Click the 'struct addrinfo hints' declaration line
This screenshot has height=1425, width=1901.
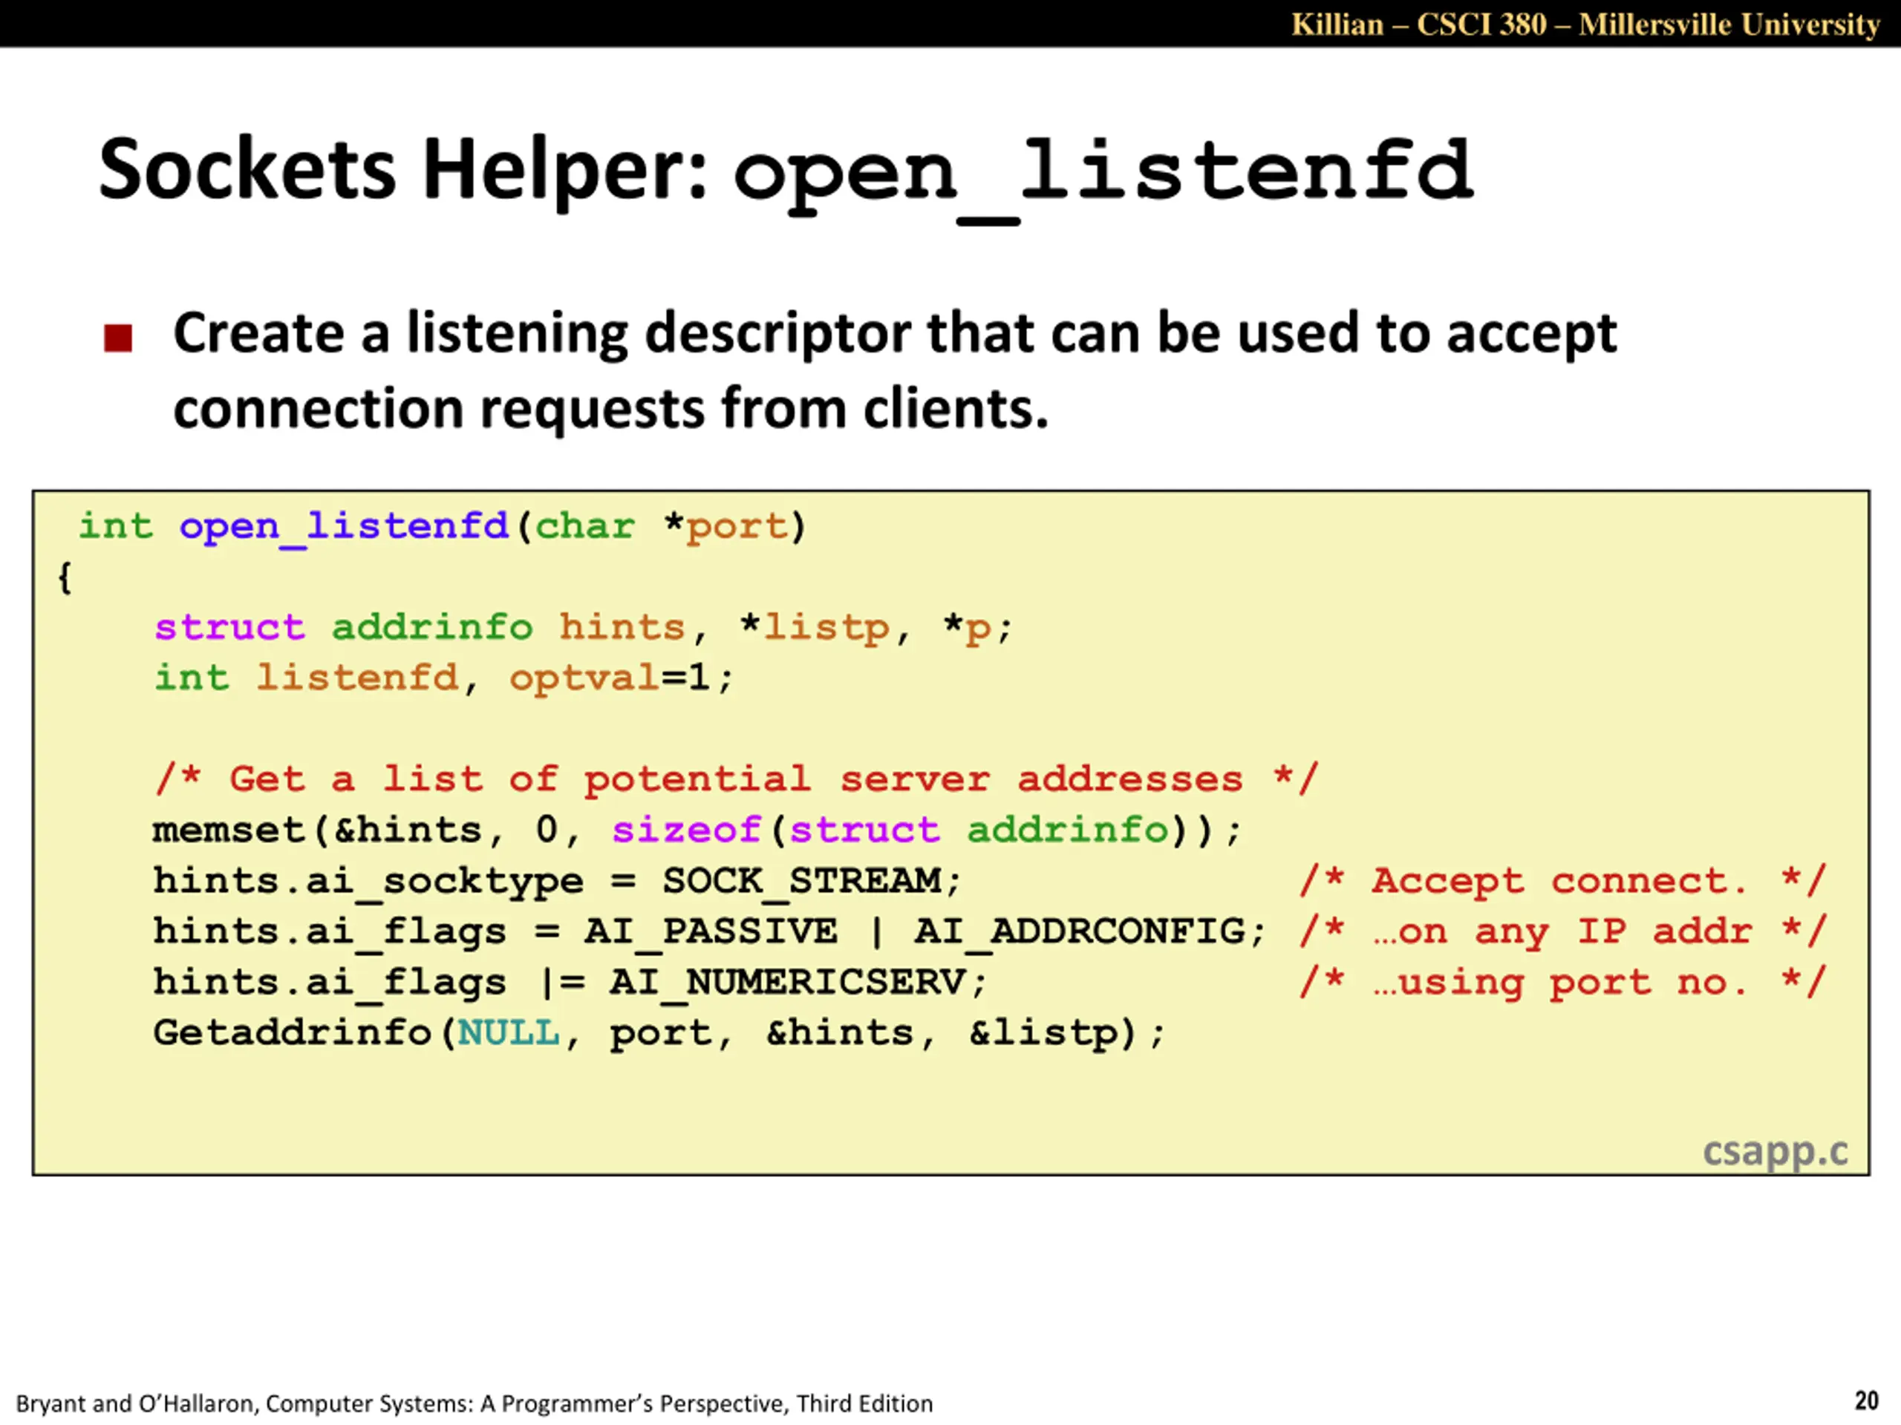point(584,628)
